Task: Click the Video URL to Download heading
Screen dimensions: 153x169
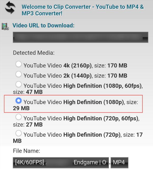Action: tap(43, 26)
